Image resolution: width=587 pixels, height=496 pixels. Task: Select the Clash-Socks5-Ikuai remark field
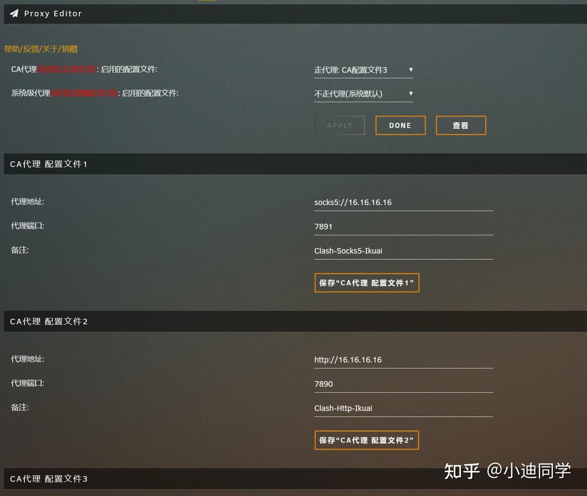(403, 251)
